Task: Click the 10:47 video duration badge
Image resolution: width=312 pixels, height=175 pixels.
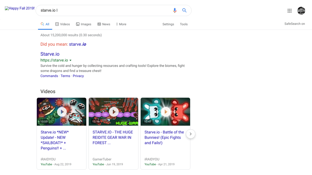Action: tap(148, 122)
